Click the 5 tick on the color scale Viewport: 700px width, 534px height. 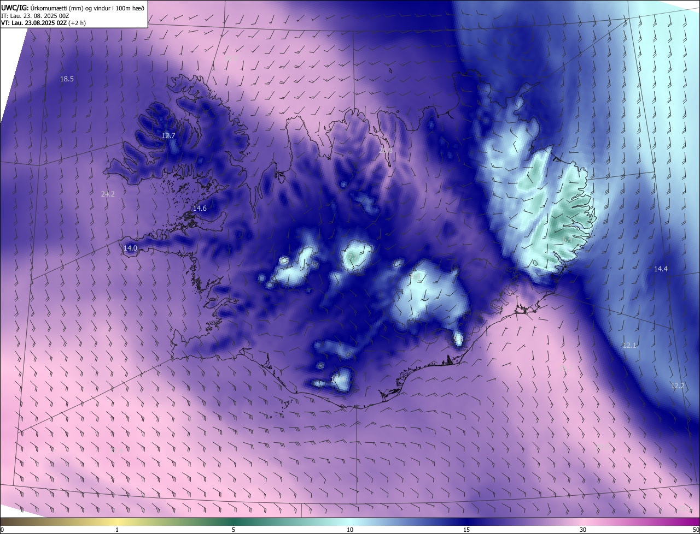point(234,530)
